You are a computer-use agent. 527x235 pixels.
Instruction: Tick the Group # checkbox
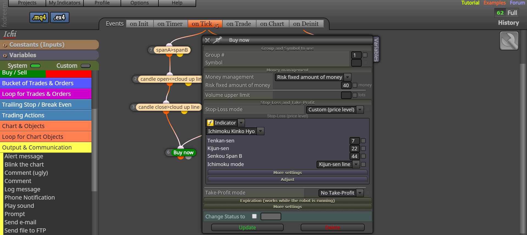[x=365, y=55]
